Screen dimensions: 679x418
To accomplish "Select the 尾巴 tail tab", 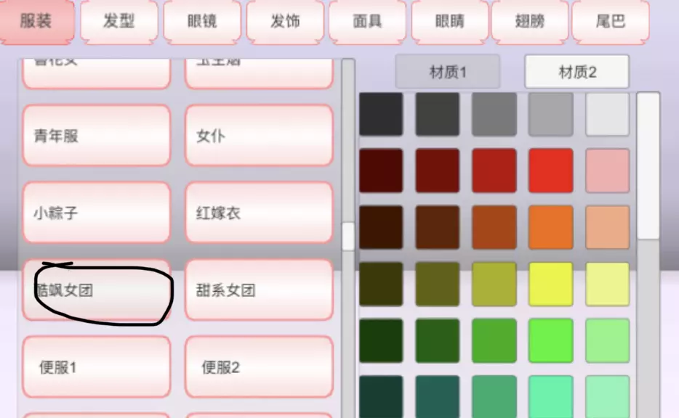I will 611,22.
